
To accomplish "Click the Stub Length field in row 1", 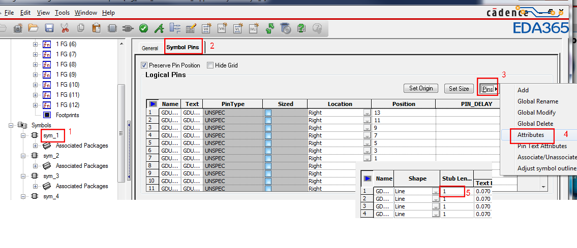I will click(457, 191).
